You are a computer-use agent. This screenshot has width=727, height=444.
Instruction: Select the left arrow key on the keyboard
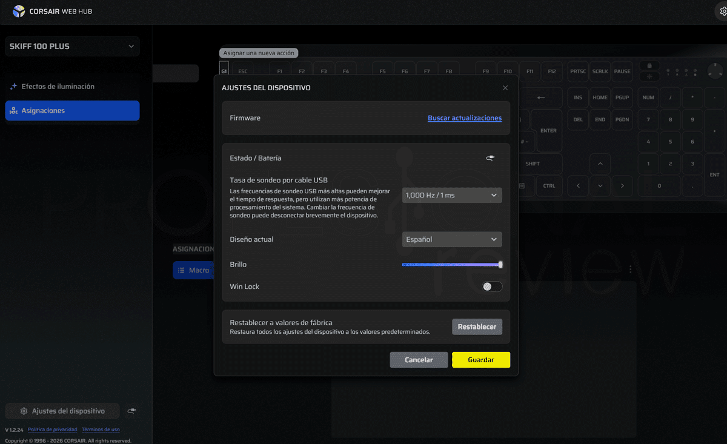[578, 186]
